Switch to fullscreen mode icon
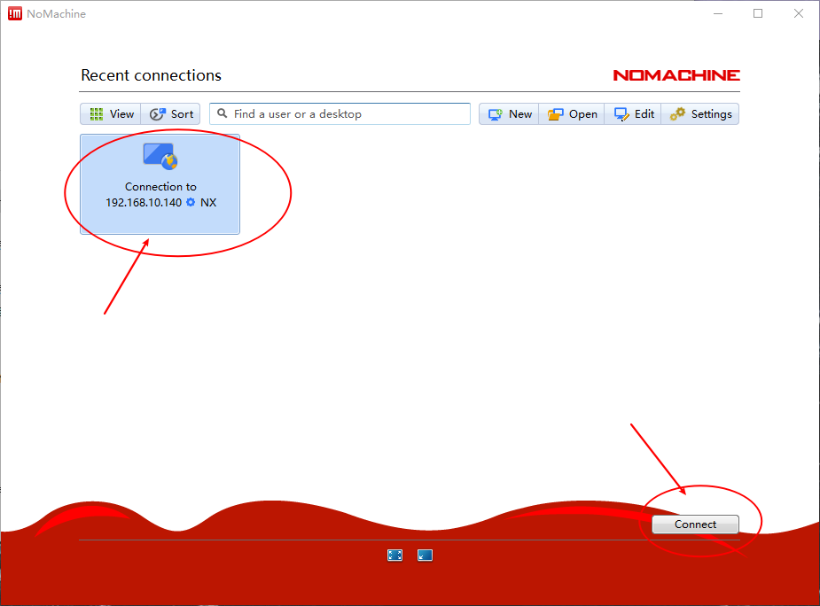Image resolution: width=820 pixels, height=606 pixels. point(394,555)
